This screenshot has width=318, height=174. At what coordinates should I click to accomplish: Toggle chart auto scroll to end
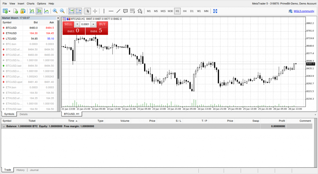tap(71, 11)
